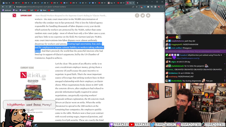The width and height of the screenshot is (226, 127).
Task: Expand the tab search chevron
Action: tap(147, 2)
